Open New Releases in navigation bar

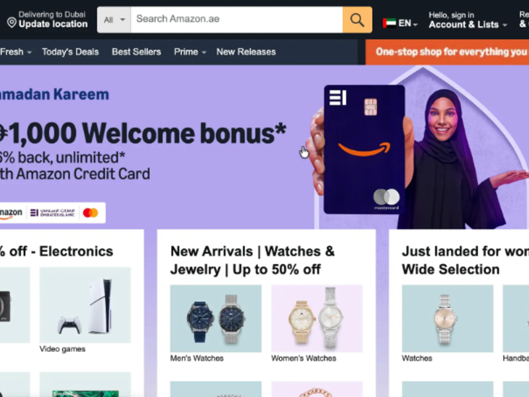[246, 52]
